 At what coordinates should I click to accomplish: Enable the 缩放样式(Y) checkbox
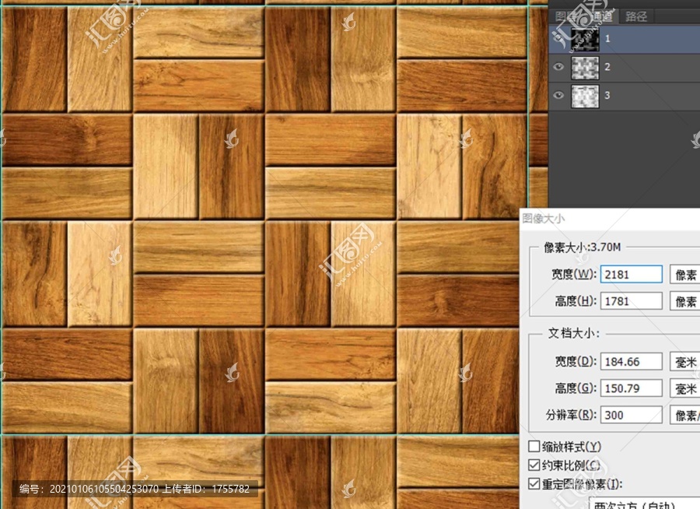pos(534,447)
